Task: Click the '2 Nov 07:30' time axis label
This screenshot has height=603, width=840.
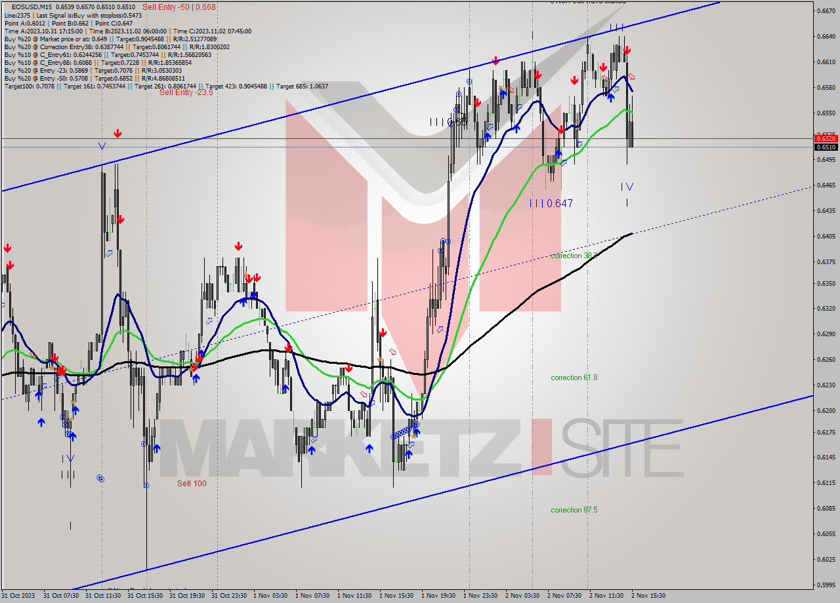Action: 564,596
